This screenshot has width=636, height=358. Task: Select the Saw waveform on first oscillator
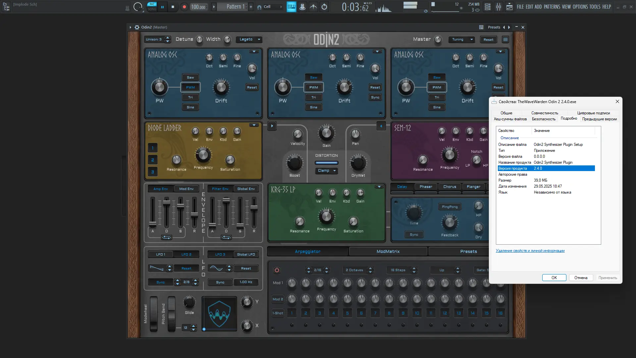[190, 77]
